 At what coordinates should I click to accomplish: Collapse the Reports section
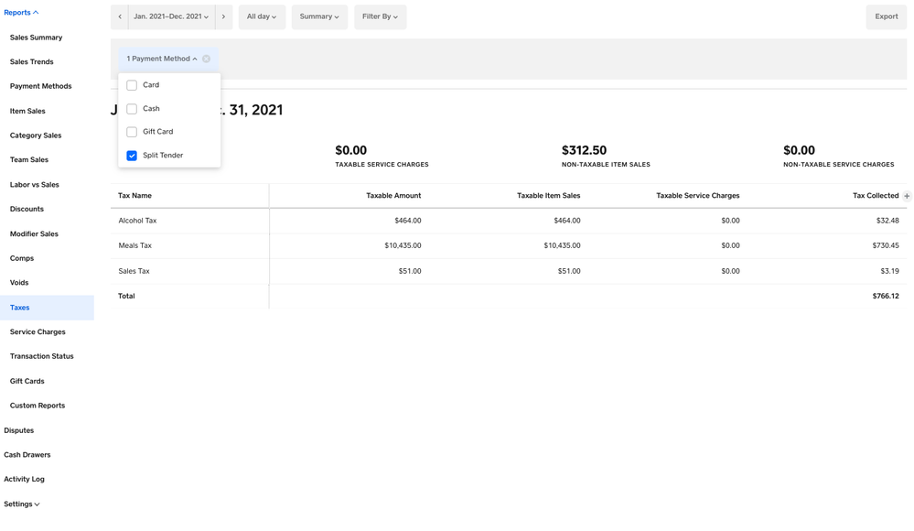pyautogui.click(x=21, y=13)
